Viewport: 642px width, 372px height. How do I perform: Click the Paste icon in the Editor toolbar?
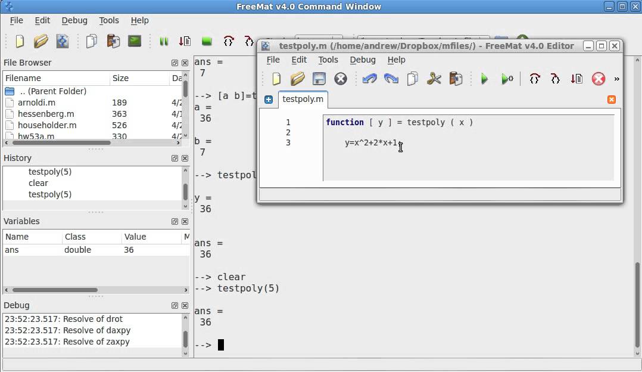(456, 78)
